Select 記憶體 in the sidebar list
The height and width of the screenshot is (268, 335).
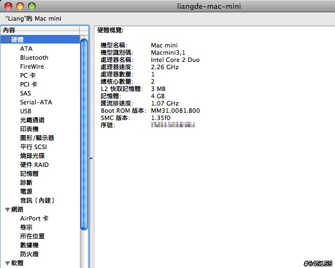[29, 174]
